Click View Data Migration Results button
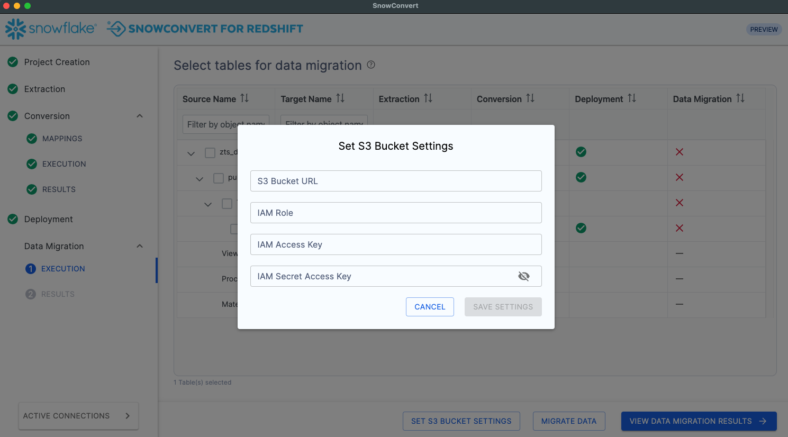Image resolution: width=788 pixels, height=437 pixels. (x=698, y=421)
